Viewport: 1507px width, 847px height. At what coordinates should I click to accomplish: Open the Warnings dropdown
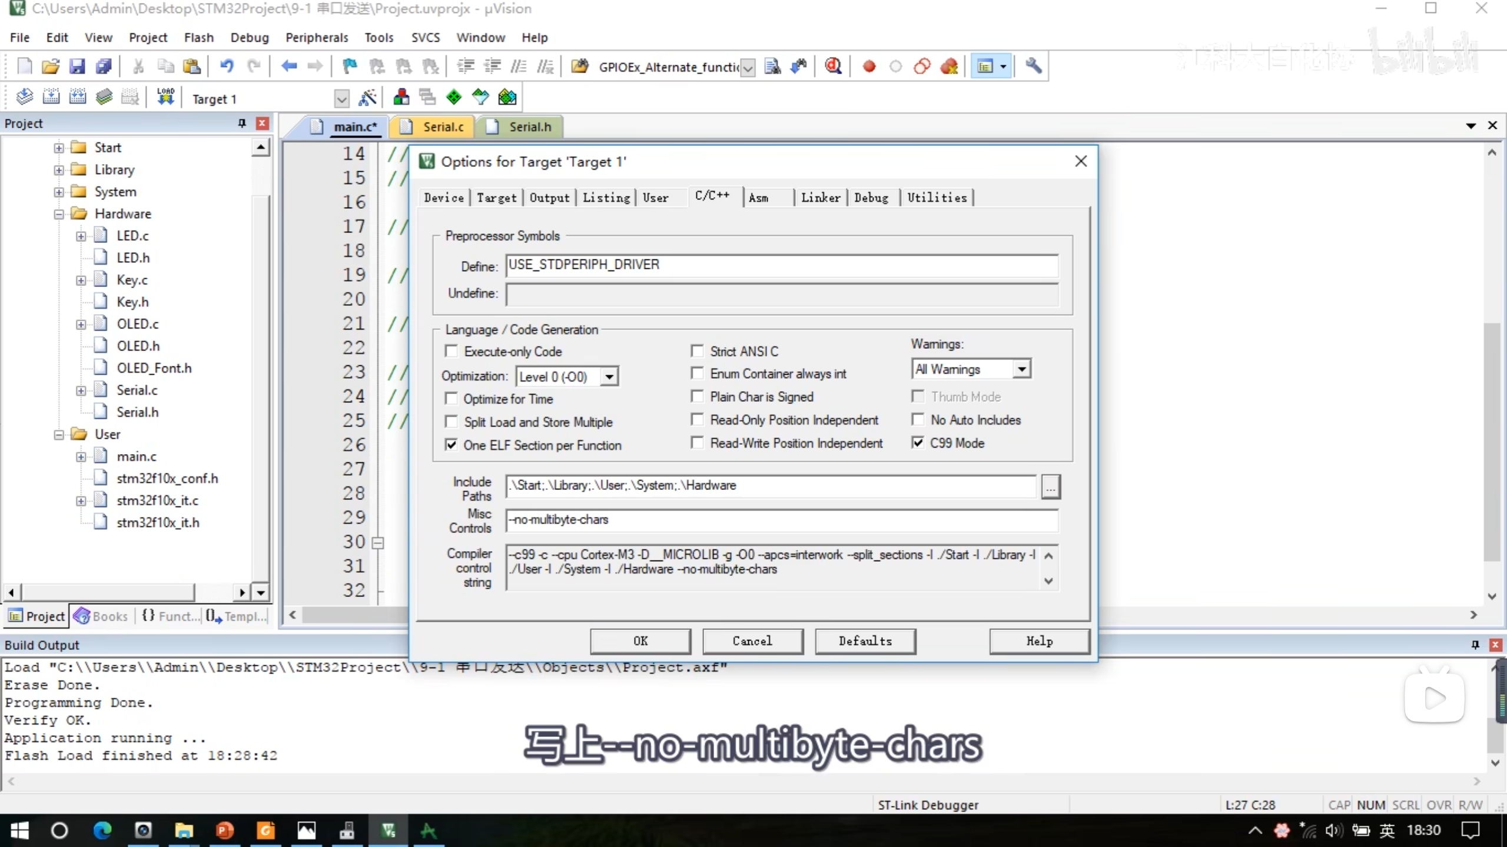(x=1022, y=369)
